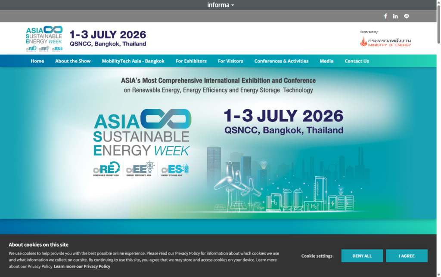Accept cookies with I AGREE button
441x277 pixels.
[407, 255]
